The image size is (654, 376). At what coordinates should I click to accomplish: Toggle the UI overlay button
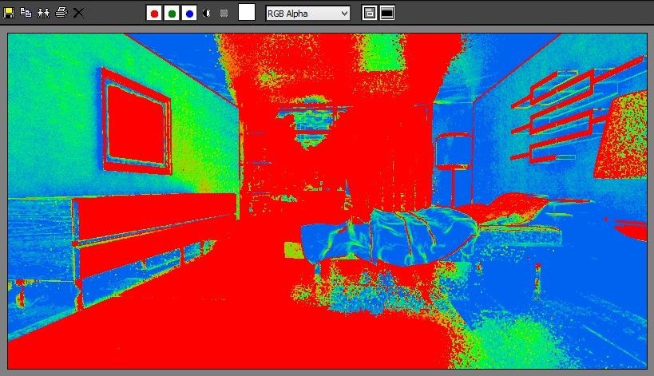pyautogui.click(x=369, y=13)
